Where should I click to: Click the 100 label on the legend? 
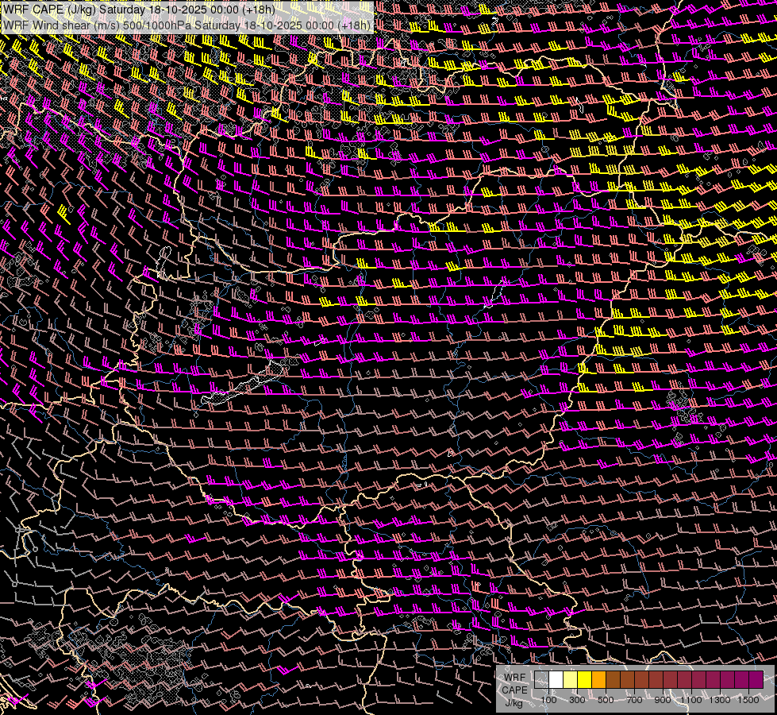pos(548,700)
